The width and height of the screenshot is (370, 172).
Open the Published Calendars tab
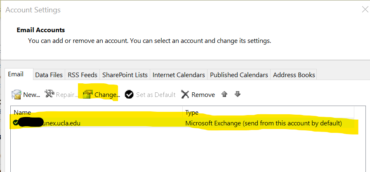(x=239, y=75)
